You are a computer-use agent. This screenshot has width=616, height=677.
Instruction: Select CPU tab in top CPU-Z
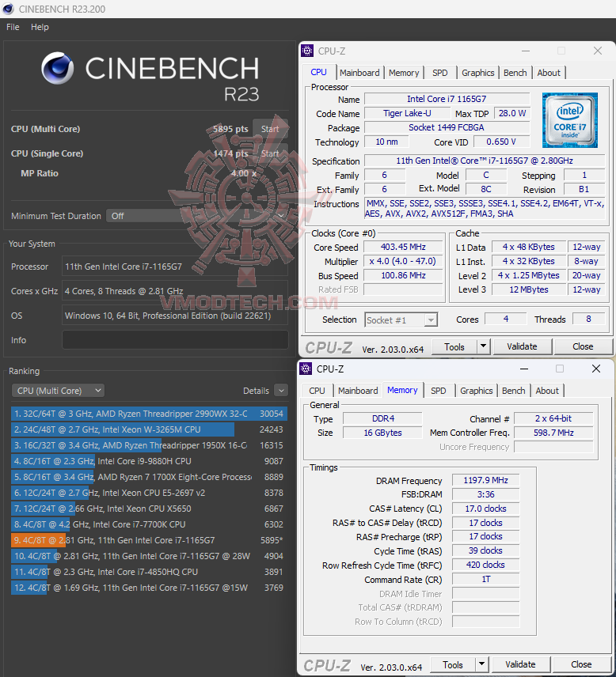[318, 72]
